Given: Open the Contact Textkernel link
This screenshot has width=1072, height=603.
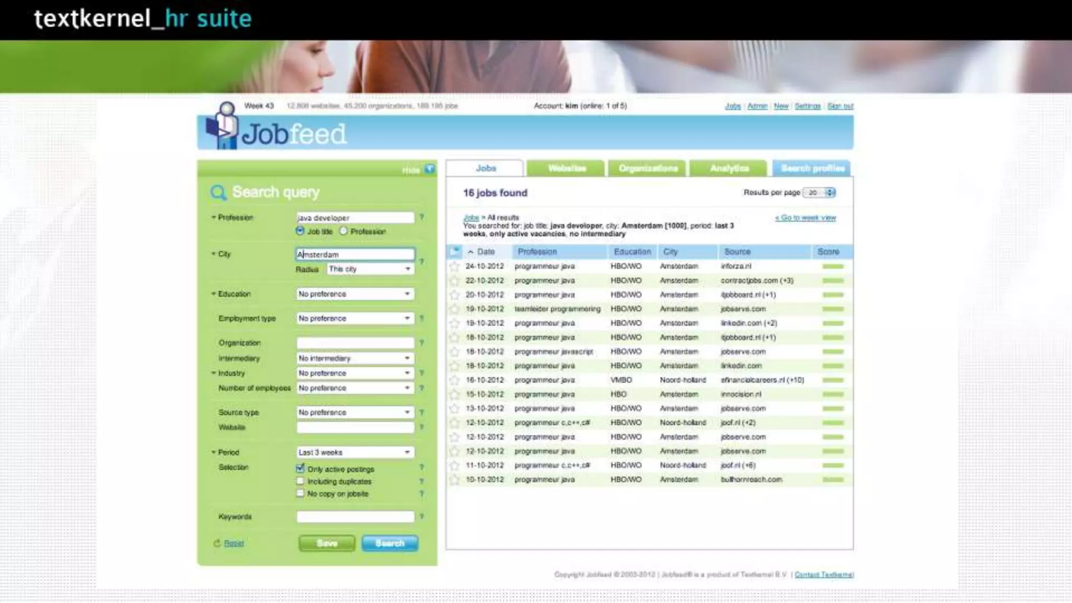Looking at the screenshot, I should 824,575.
